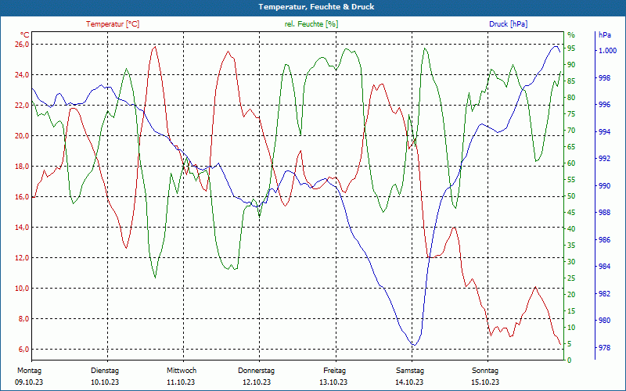Click the date '11.10.23'

(181, 382)
